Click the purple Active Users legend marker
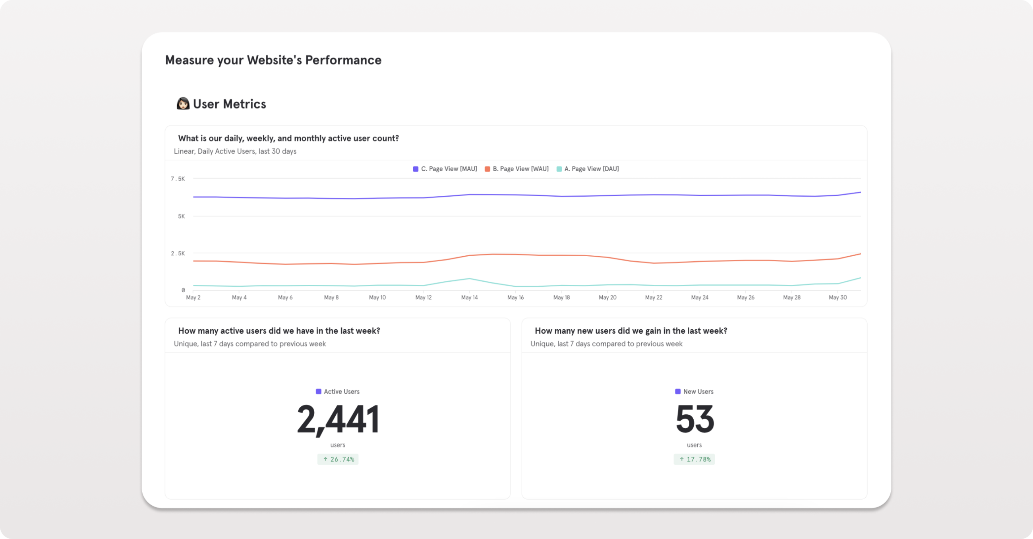This screenshot has height=539, width=1033. 319,391
